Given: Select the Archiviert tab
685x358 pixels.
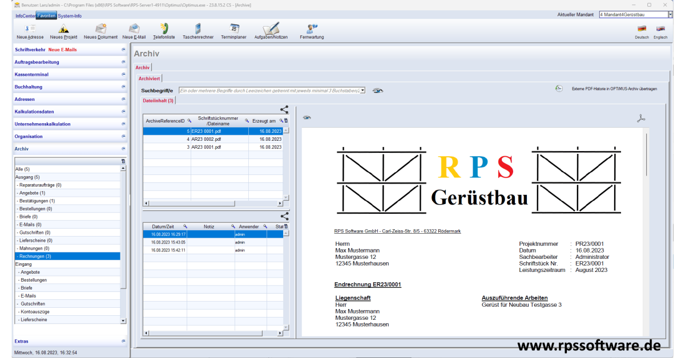Looking at the screenshot, I should pyautogui.click(x=149, y=78).
